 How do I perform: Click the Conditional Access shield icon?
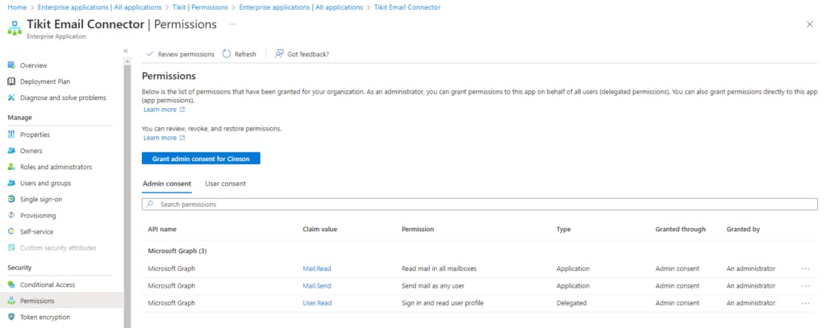11,284
